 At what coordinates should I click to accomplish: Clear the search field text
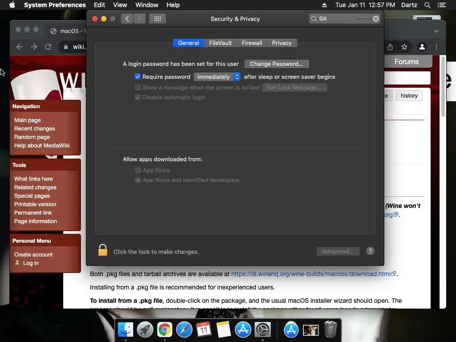pyautogui.click(x=375, y=19)
